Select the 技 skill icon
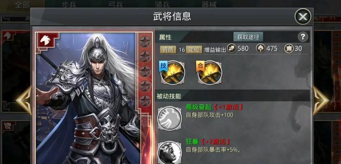Image resolution: width=341 pixels, height=164 pixels. (173, 73)
